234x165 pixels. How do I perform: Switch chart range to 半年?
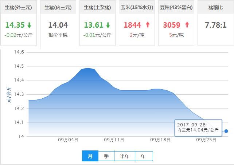[125, 156]
